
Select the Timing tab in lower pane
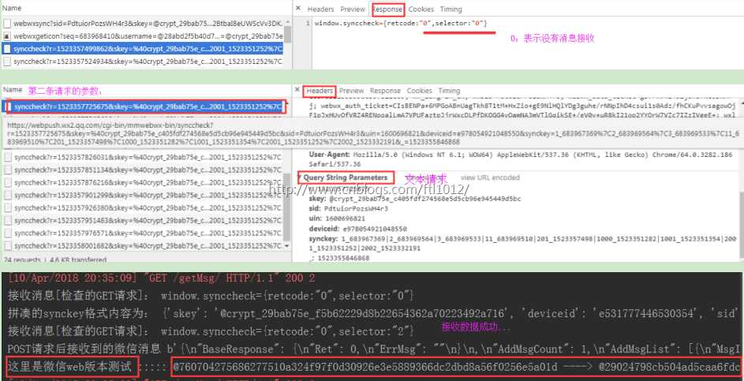click(449, 91)
